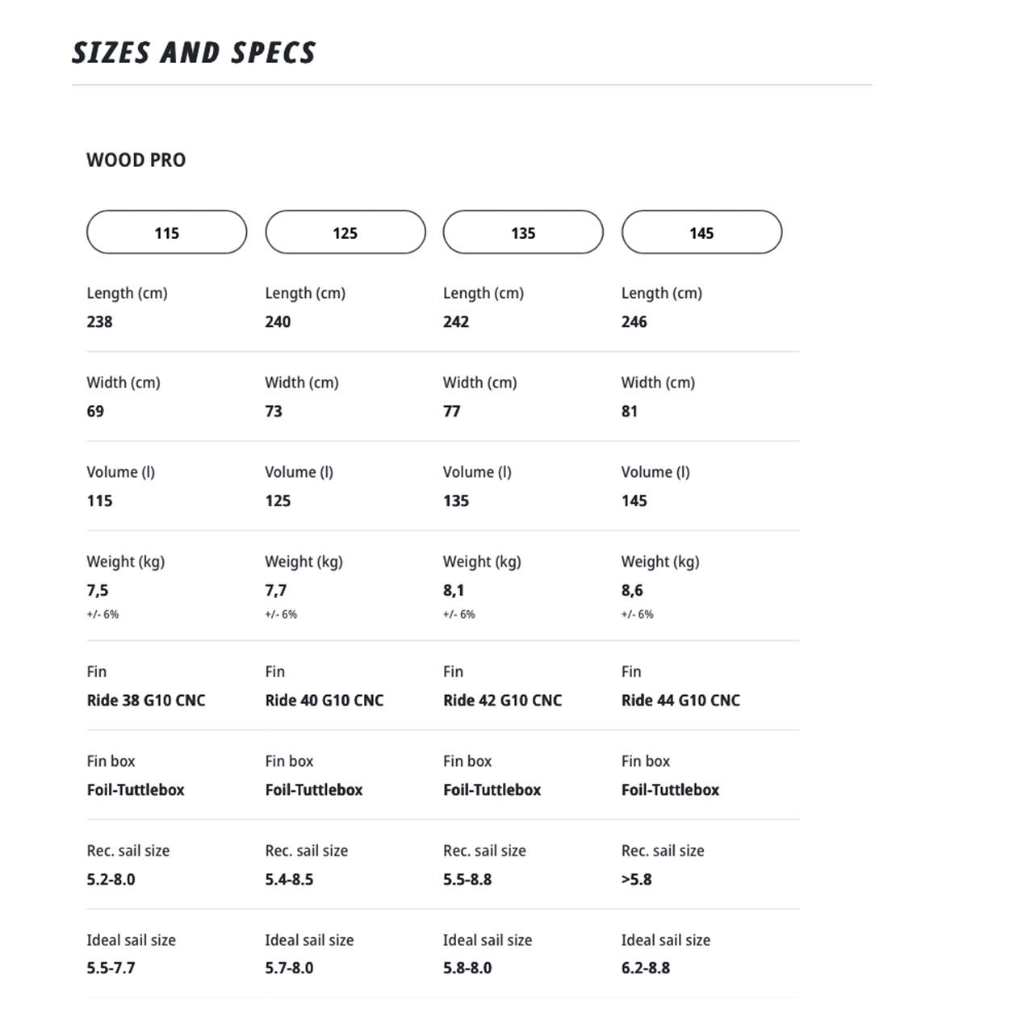Click the 73 width value

pos(274,411)
